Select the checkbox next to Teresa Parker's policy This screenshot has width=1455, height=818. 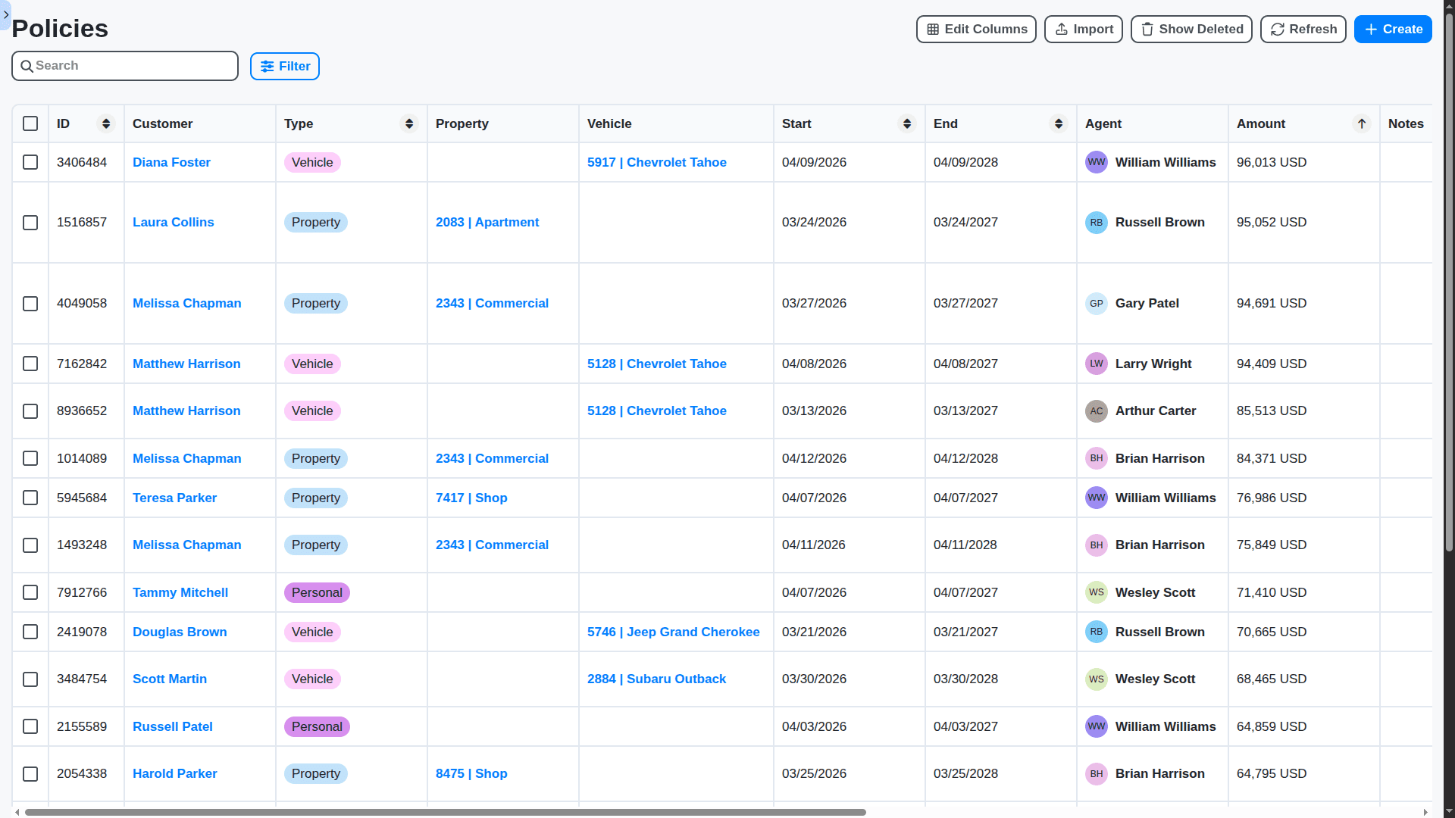tap(30, 498)
